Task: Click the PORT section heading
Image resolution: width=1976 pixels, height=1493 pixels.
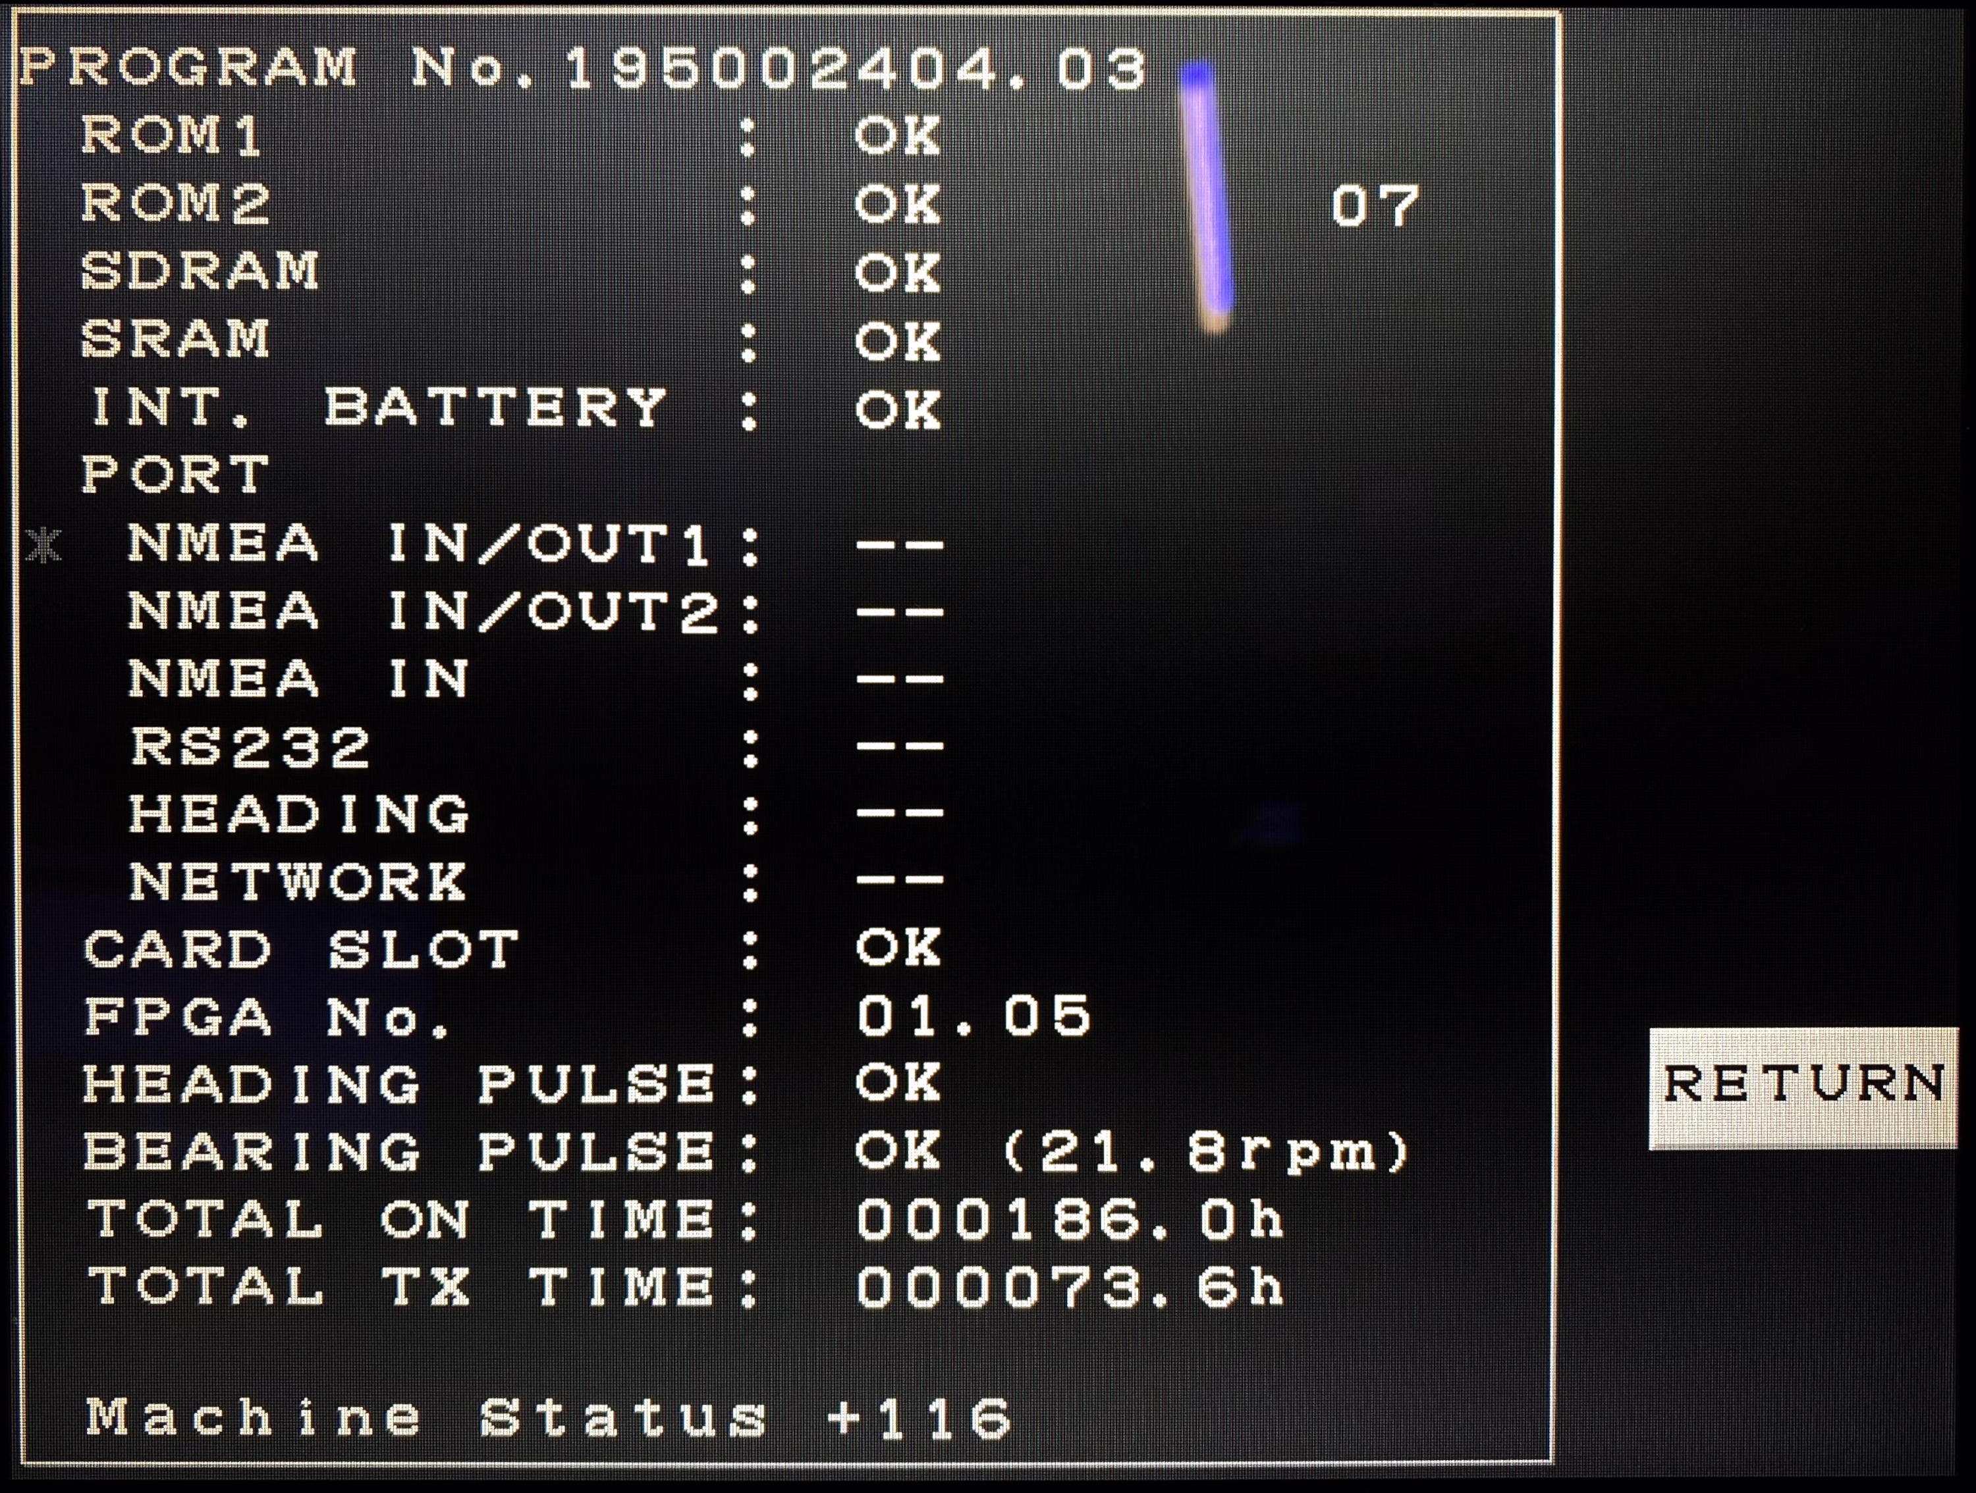Action: (x=175, y=475)
